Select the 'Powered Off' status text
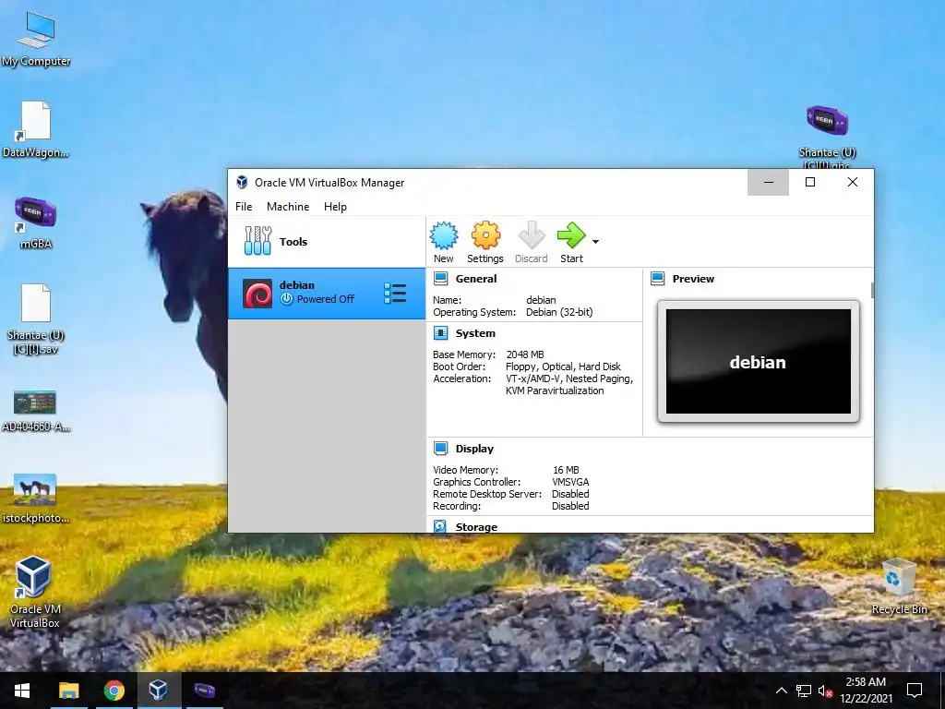 326,299
